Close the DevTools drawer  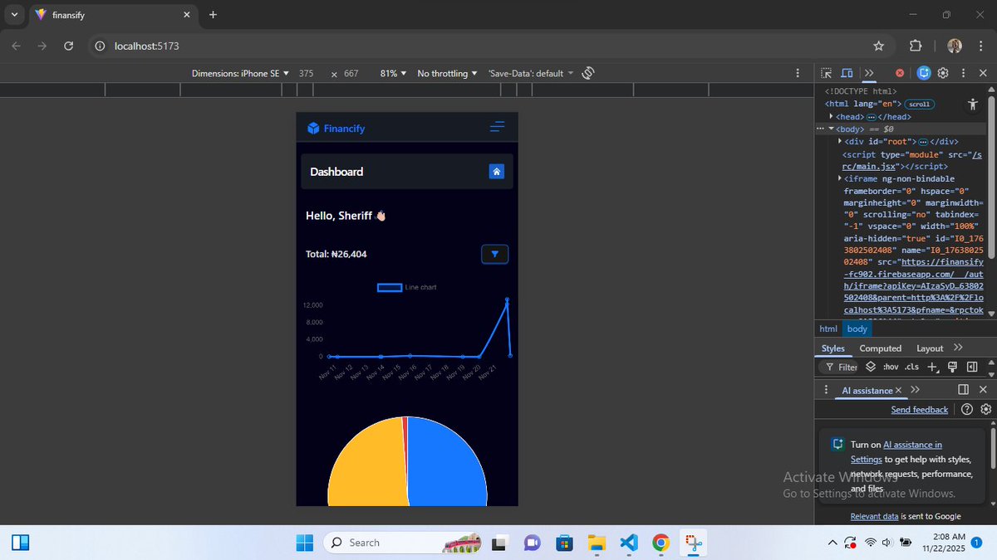coord(983,390)
